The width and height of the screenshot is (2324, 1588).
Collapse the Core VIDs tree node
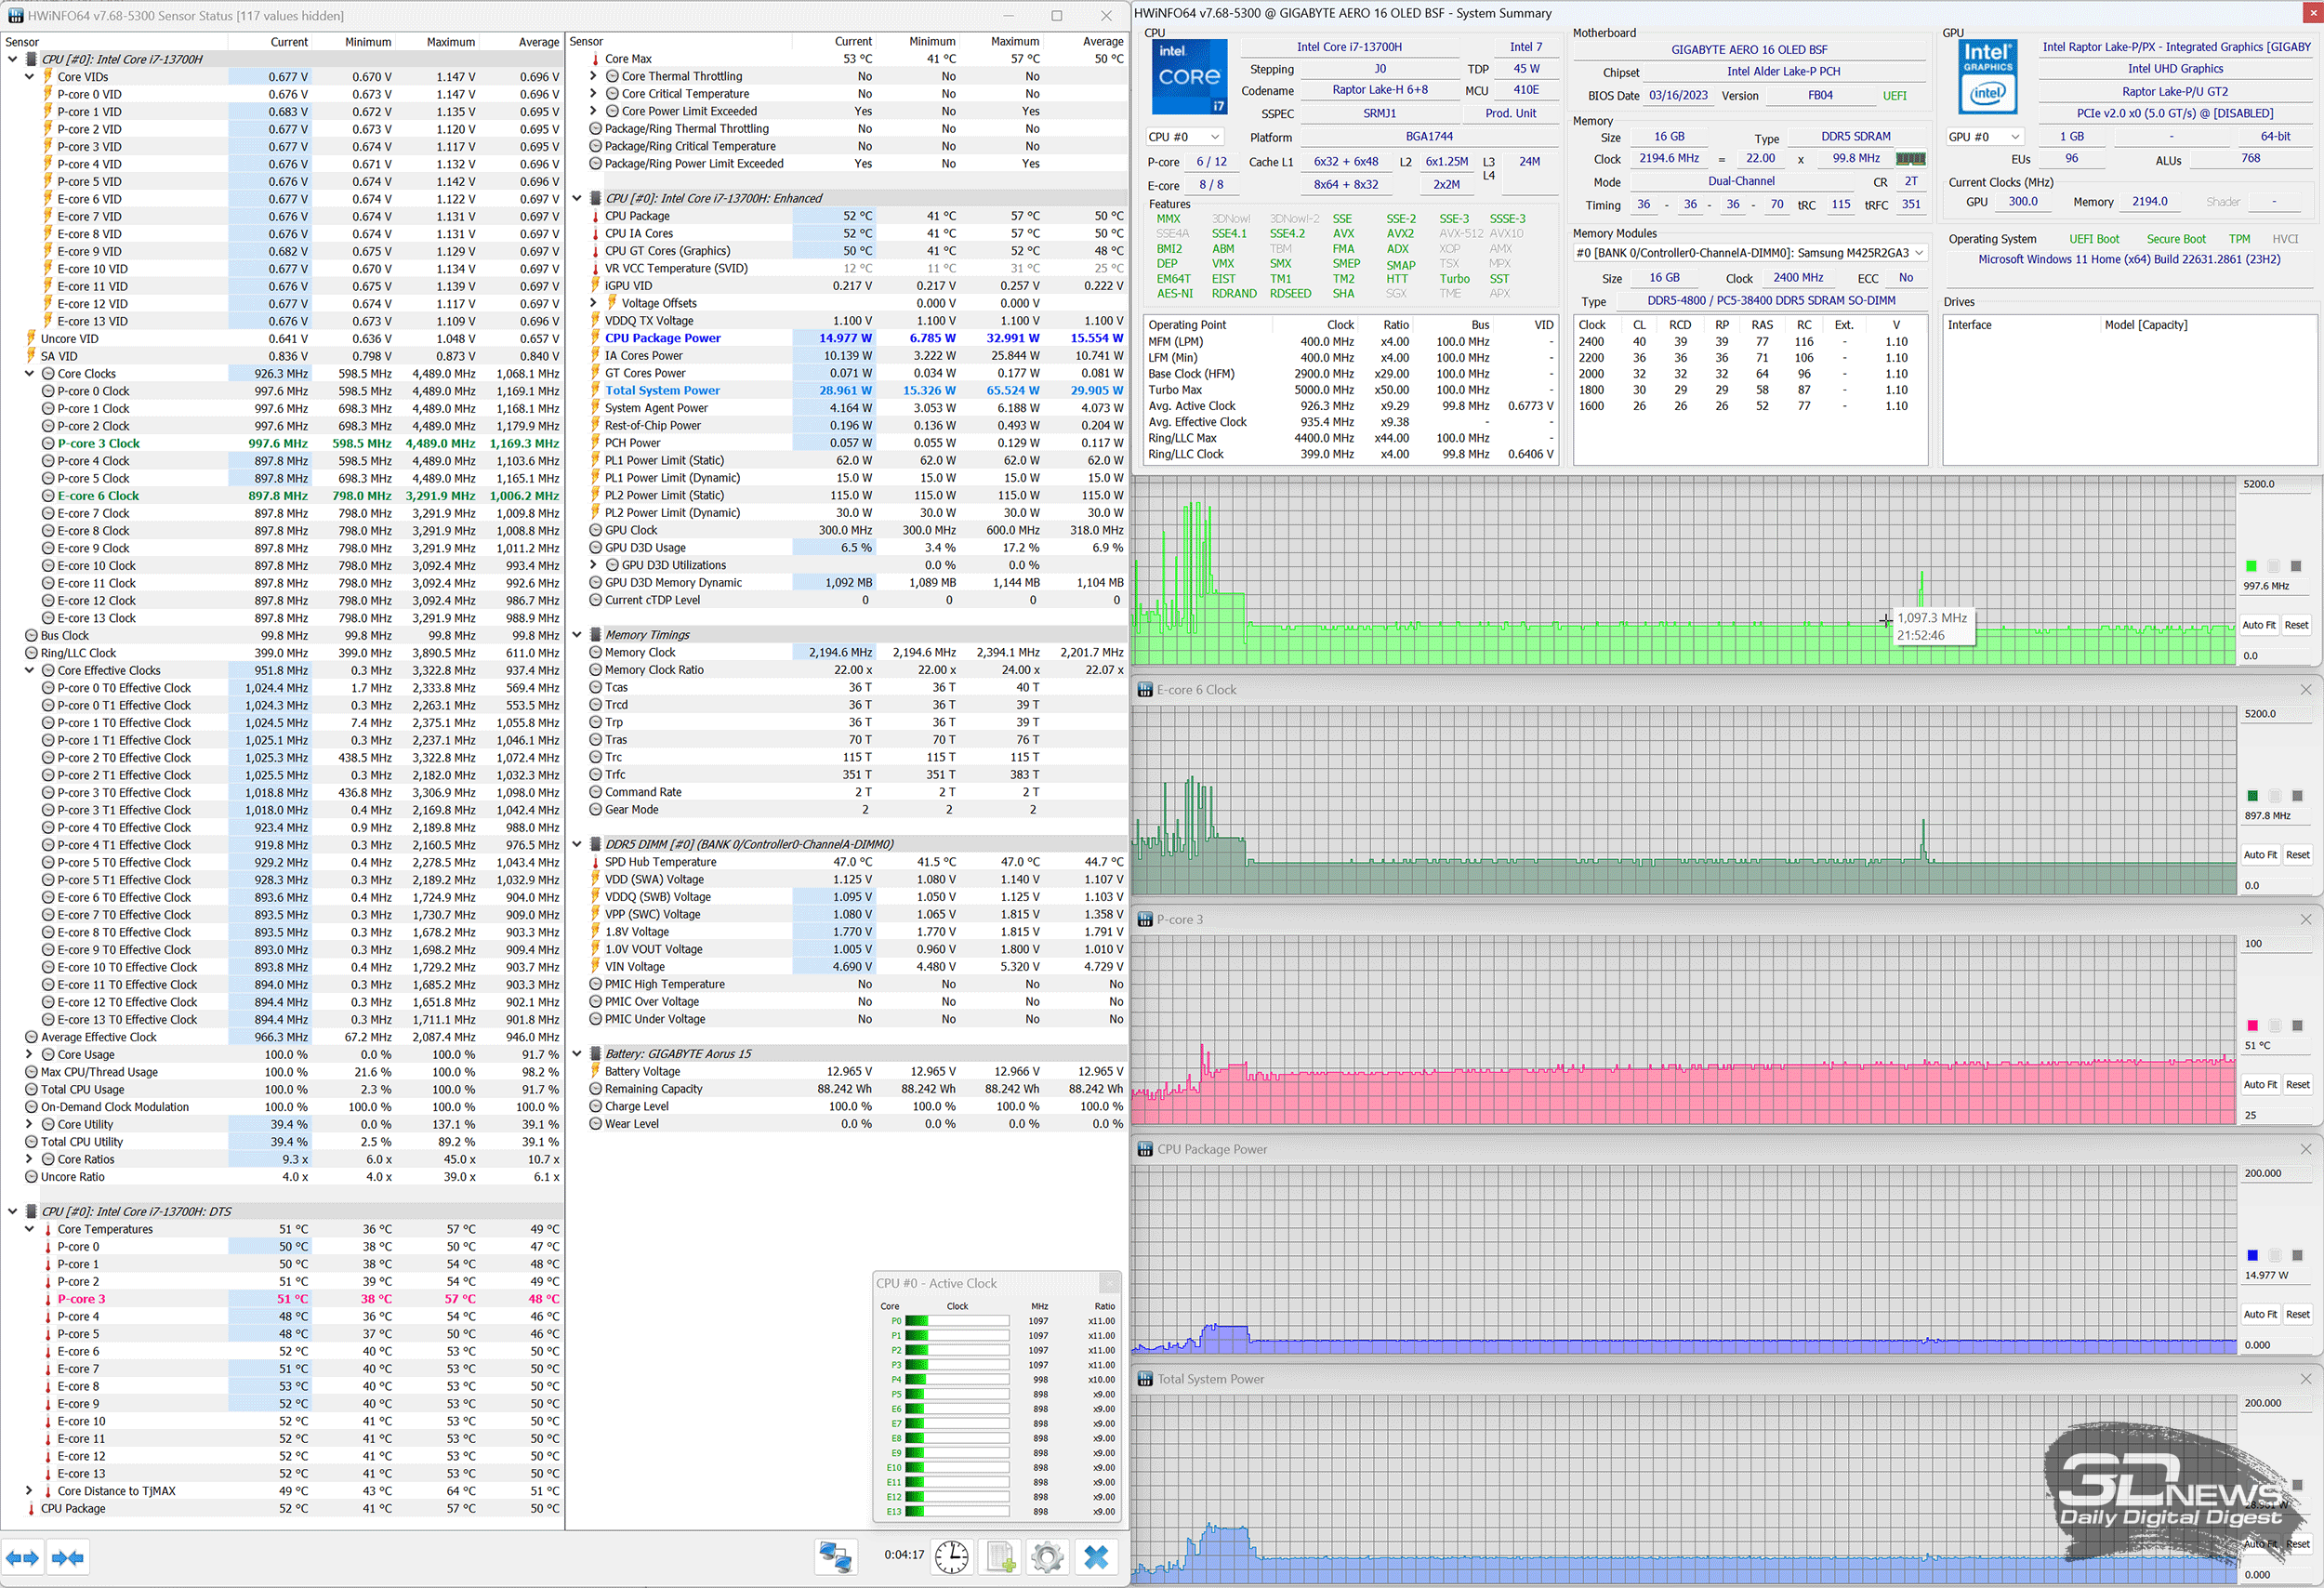[30, 77]
